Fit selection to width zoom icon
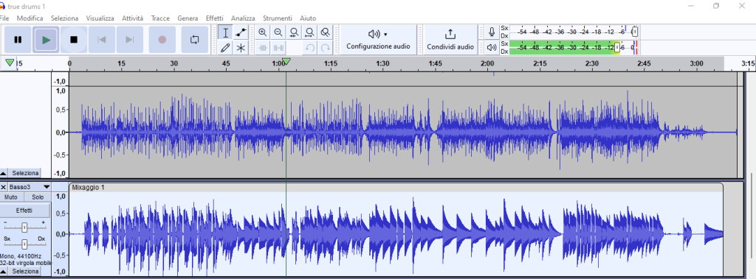Screen dimensions: 756x279 [294, 32]
